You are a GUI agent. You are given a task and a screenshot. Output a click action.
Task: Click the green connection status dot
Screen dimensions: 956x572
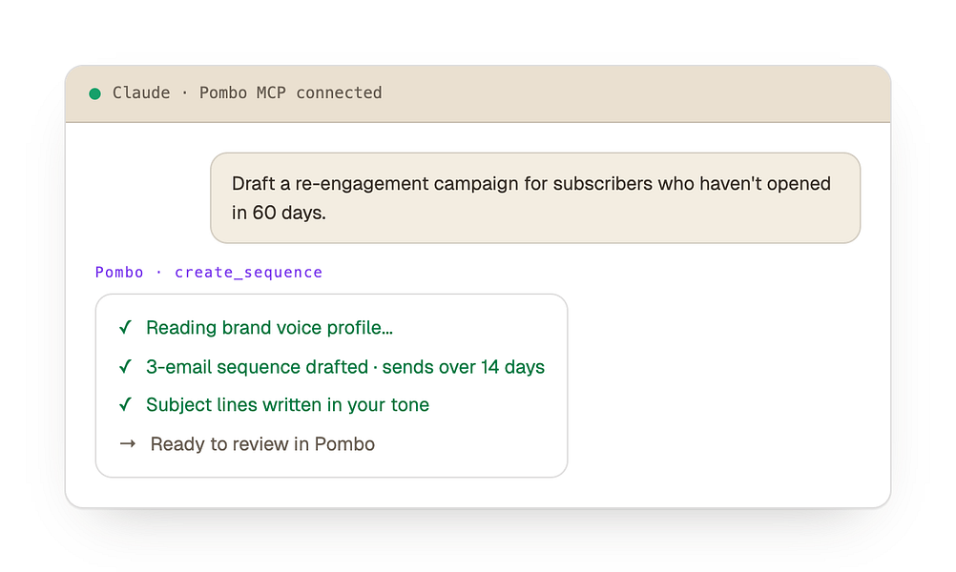tap(94, 93)
